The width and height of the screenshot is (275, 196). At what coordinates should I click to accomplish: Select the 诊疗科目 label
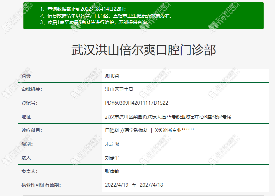click(x=32, y=130)
